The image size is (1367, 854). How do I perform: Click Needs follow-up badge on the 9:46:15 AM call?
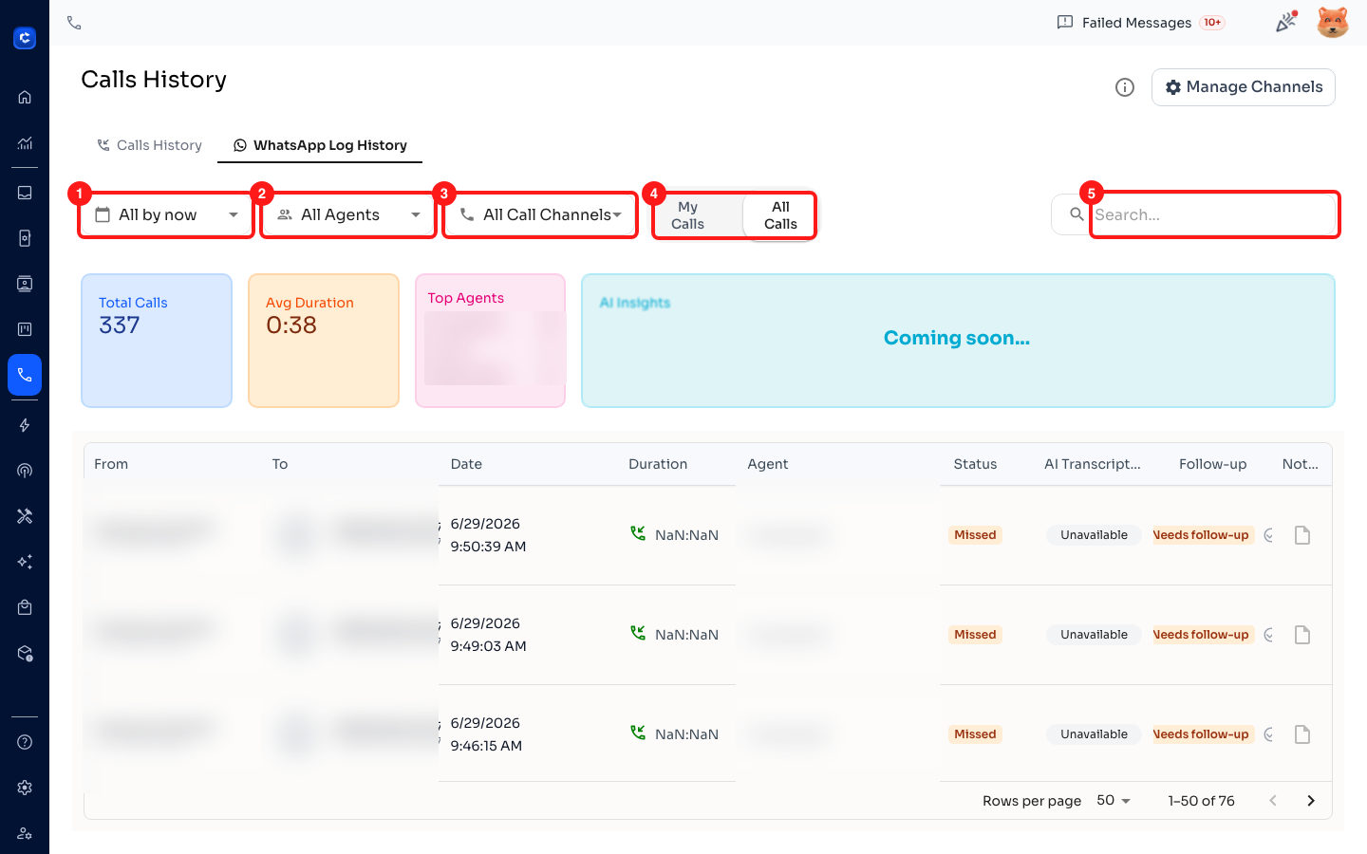coord(1203,734)
